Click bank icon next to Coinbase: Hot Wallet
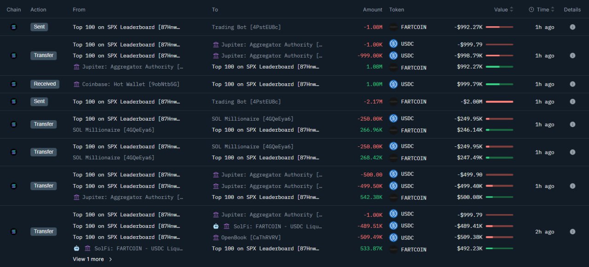589x267 pixels. point(76,84)
